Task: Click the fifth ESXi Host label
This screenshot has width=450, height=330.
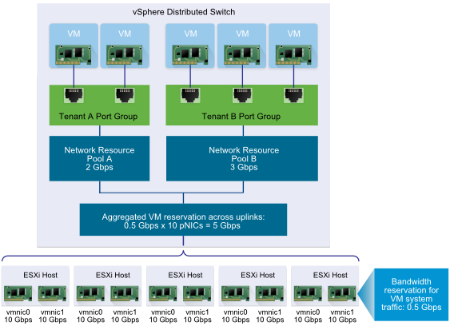Action: pyautogui.click(x=330, y=275)
